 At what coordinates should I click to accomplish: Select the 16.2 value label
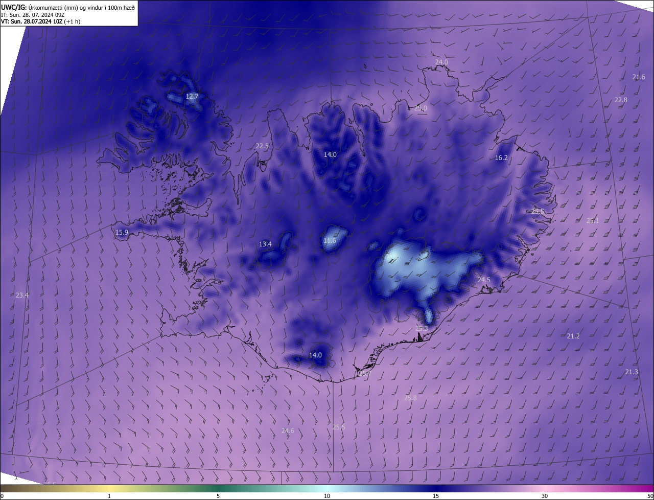coord(502,158)
